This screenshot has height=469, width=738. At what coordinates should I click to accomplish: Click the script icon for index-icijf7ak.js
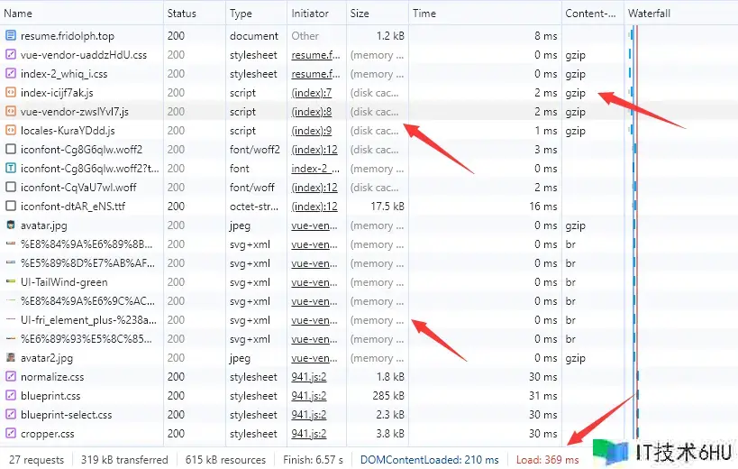coord(11,93)
